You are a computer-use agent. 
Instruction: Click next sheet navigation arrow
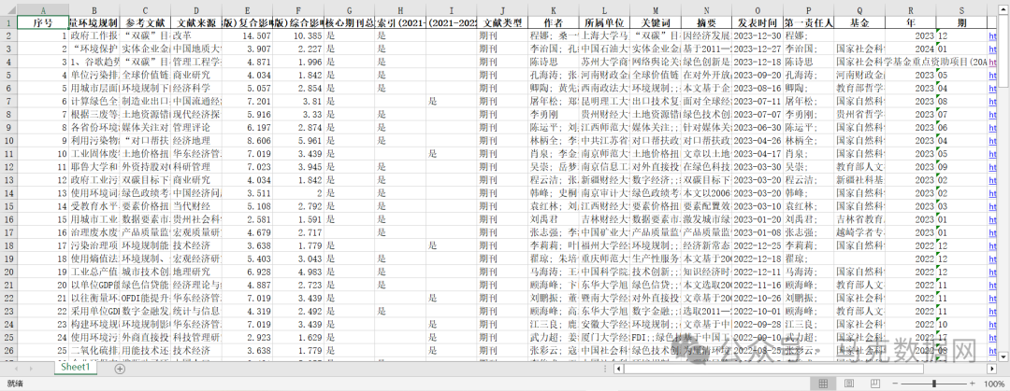(x=32, y=369)
